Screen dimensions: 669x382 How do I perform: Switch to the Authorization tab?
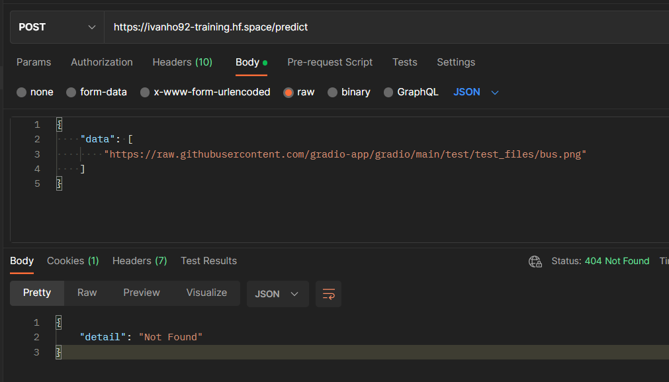pos(101,62)
